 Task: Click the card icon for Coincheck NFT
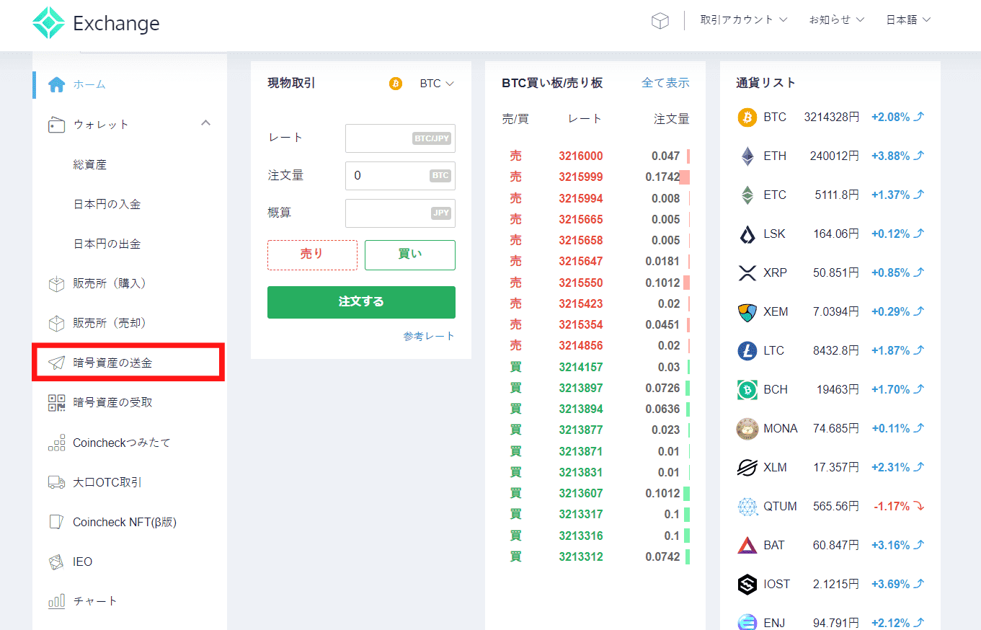(56, 522)
